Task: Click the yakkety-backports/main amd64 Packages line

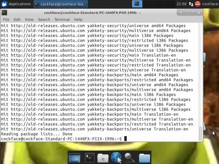Action: (90, 75)
